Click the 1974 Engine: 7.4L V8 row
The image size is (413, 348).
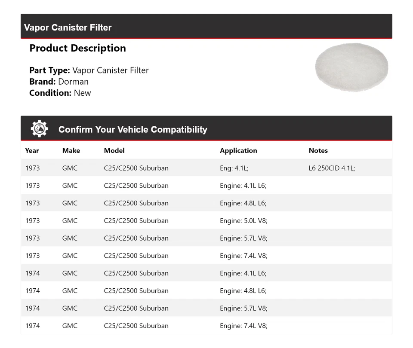click(206, 326)
